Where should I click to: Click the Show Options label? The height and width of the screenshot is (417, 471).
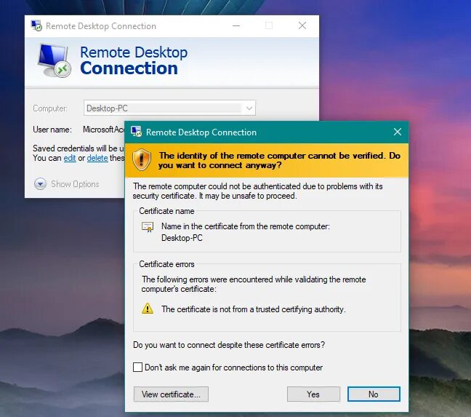[x=75, y=184]
